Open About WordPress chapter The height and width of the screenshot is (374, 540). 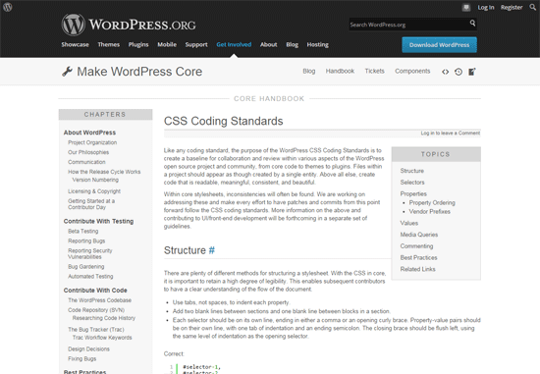[89, 133]
